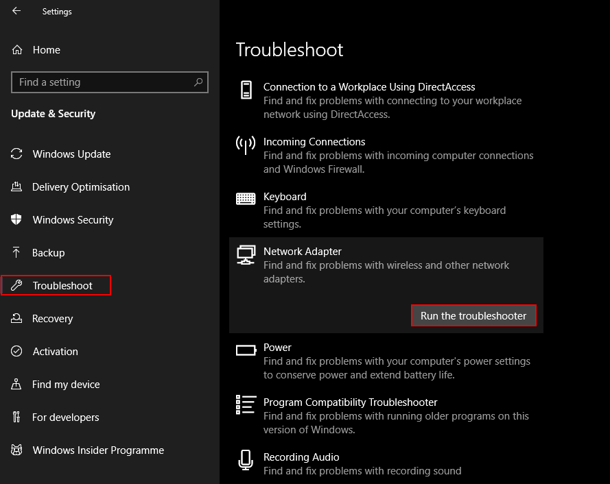Screen dimensions: 610x484
Task: Click the Network Adapter description text
Action: (386, 271)
